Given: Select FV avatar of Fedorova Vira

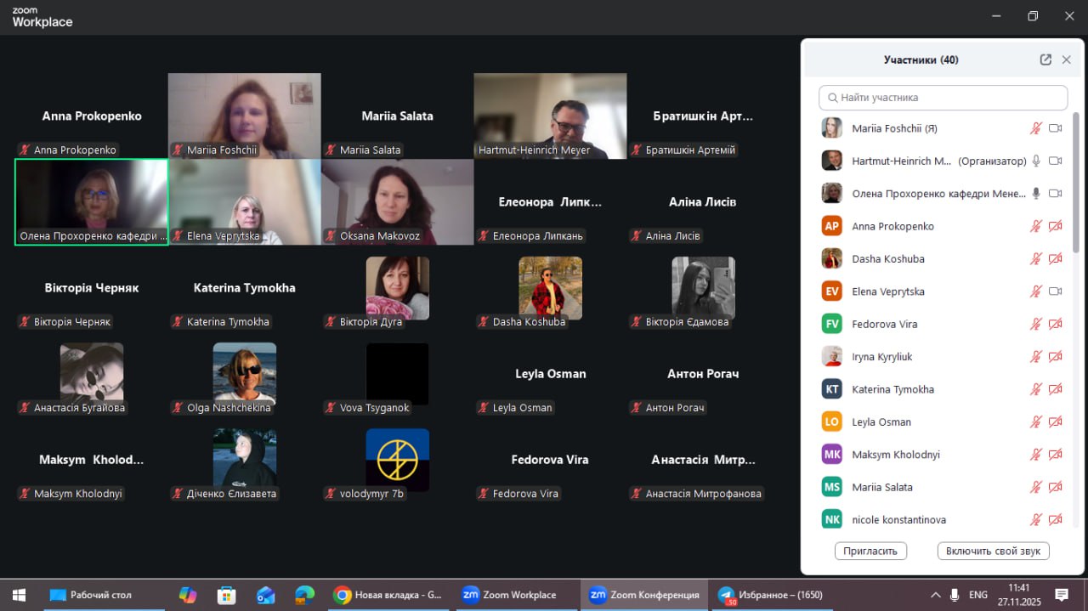Looking at the screenshot, I should [832, 324].
